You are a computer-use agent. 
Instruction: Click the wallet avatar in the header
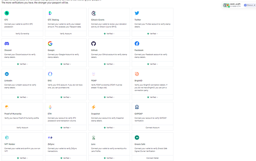coord(226,5)
